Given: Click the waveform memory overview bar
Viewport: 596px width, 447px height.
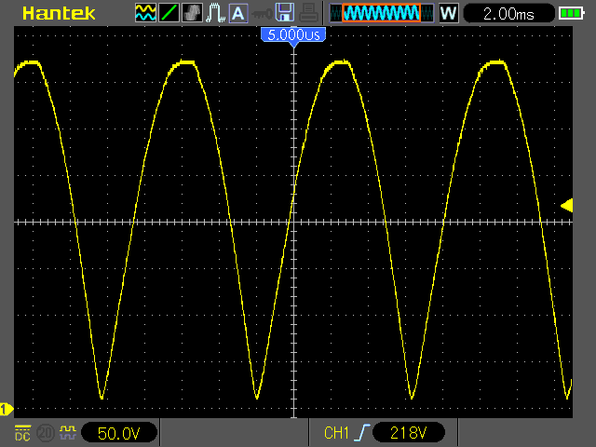Looking at the screenshot, I should point(381,13).
